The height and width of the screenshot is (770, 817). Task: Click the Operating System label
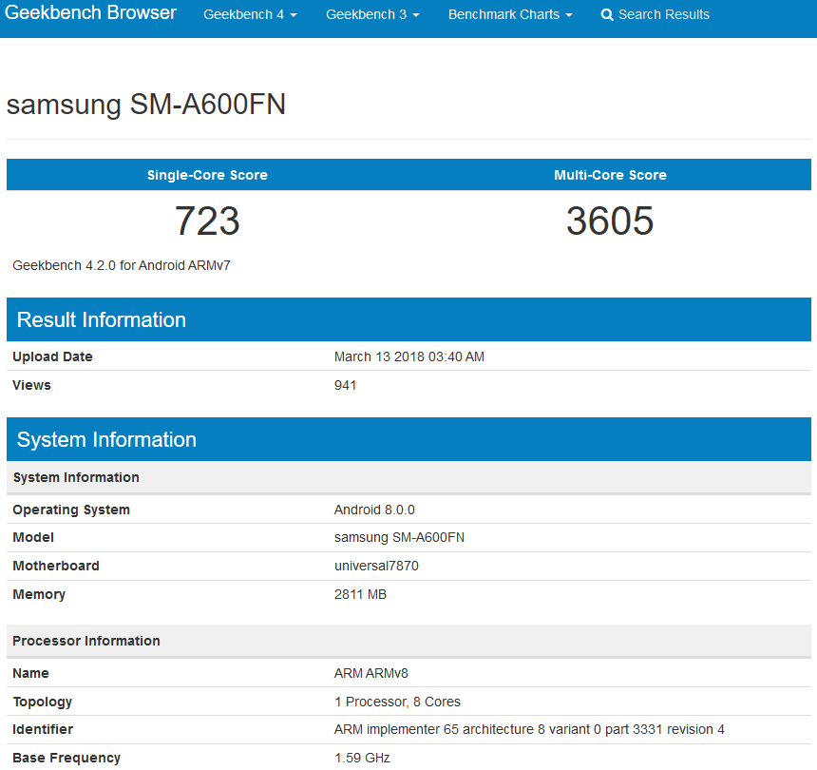[71, 510]
